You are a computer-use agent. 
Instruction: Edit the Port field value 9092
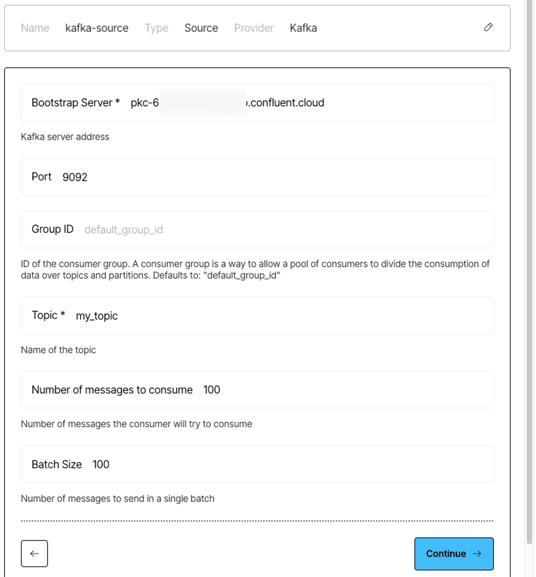pyautogui.click(x=257, y=177)
